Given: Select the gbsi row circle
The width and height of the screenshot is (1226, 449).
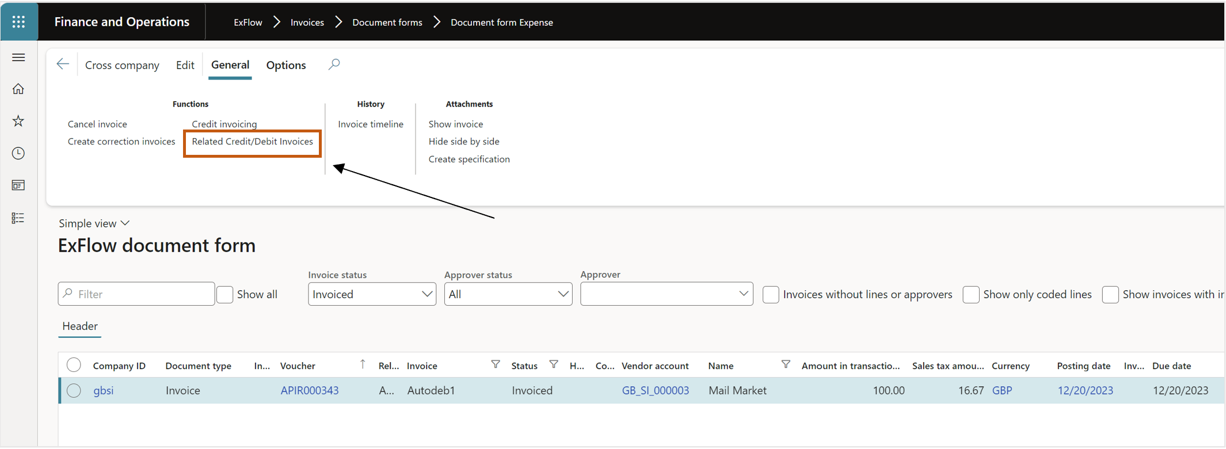Looking at the screenshot, I should pyautogui.click(x=74, y=390).
